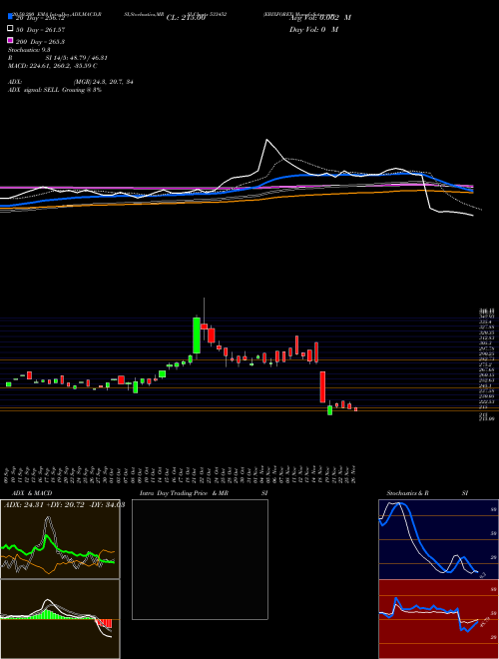499x659 pixels.
Task: Click the candlestick date axis labels
Action: click(181, 474)
